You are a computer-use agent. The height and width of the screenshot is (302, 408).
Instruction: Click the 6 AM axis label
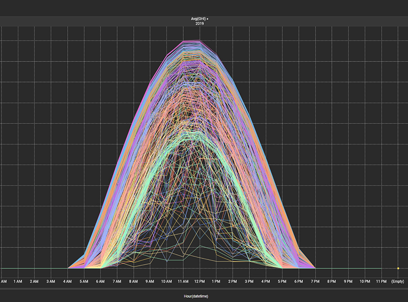pos(100,282)
